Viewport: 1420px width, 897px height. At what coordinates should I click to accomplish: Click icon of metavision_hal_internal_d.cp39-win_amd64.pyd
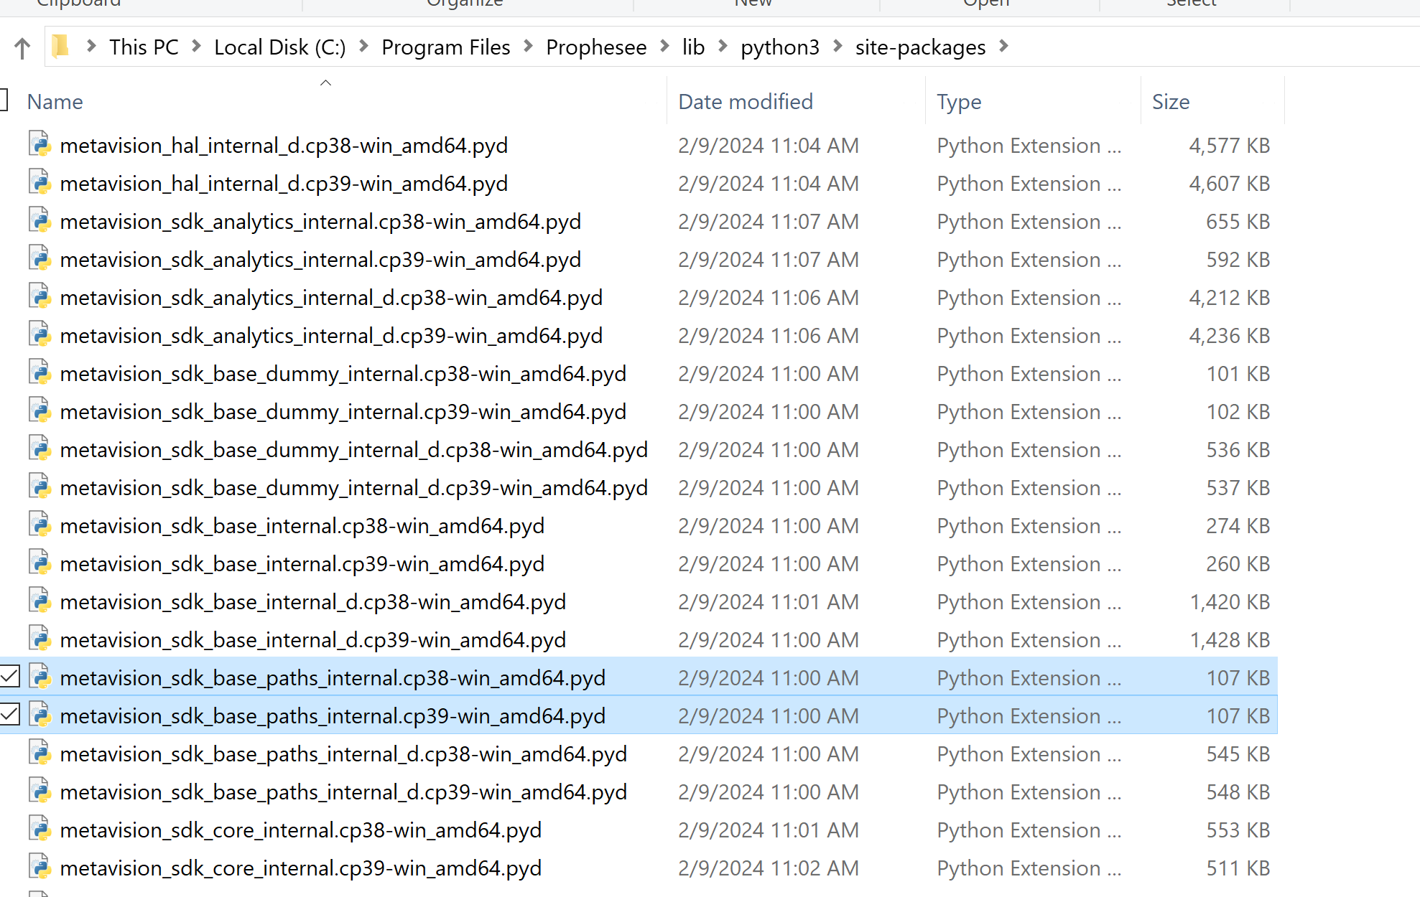(40, 182)
